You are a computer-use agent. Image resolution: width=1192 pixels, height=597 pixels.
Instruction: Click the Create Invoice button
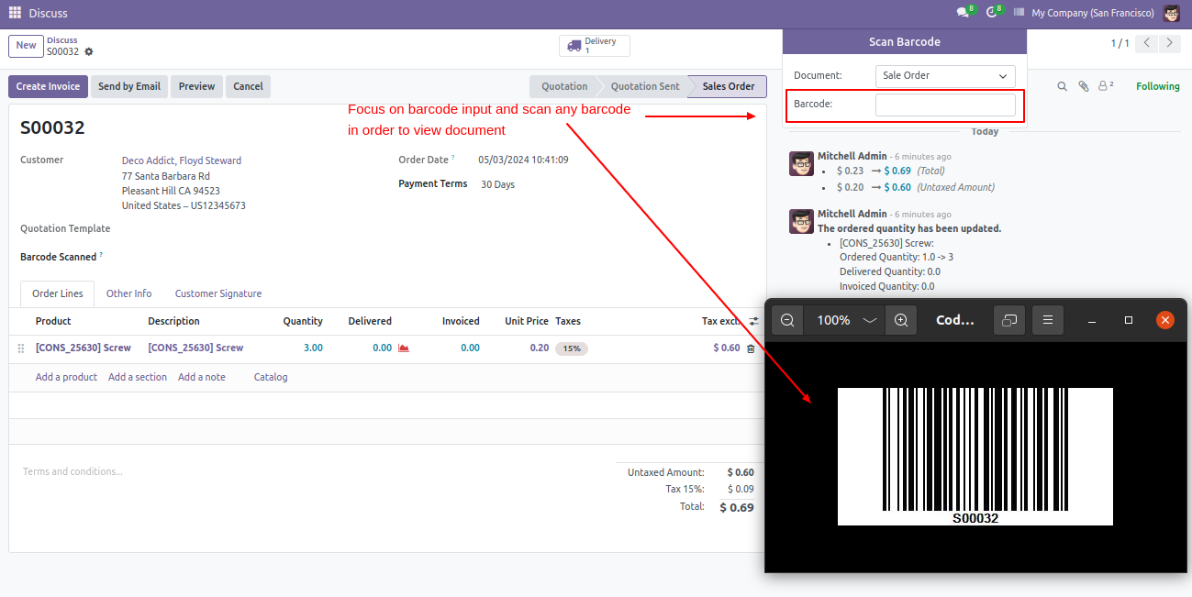[49, 86]
